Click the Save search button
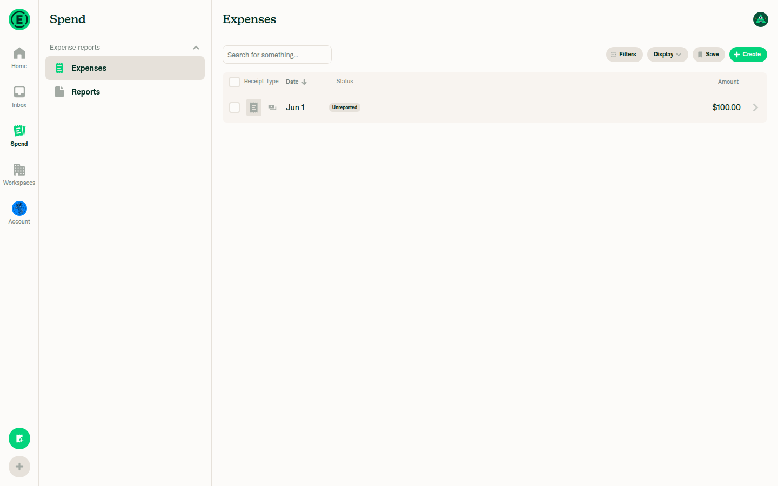778x486 pixels. (x=709, y=55)
